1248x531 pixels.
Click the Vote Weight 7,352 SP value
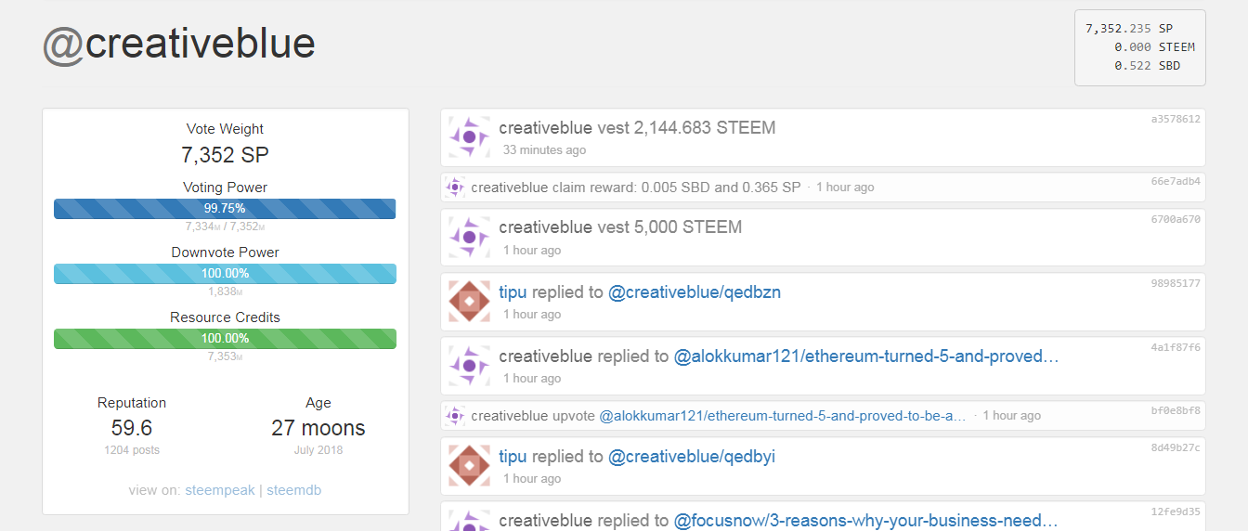(x=225, y=155)
